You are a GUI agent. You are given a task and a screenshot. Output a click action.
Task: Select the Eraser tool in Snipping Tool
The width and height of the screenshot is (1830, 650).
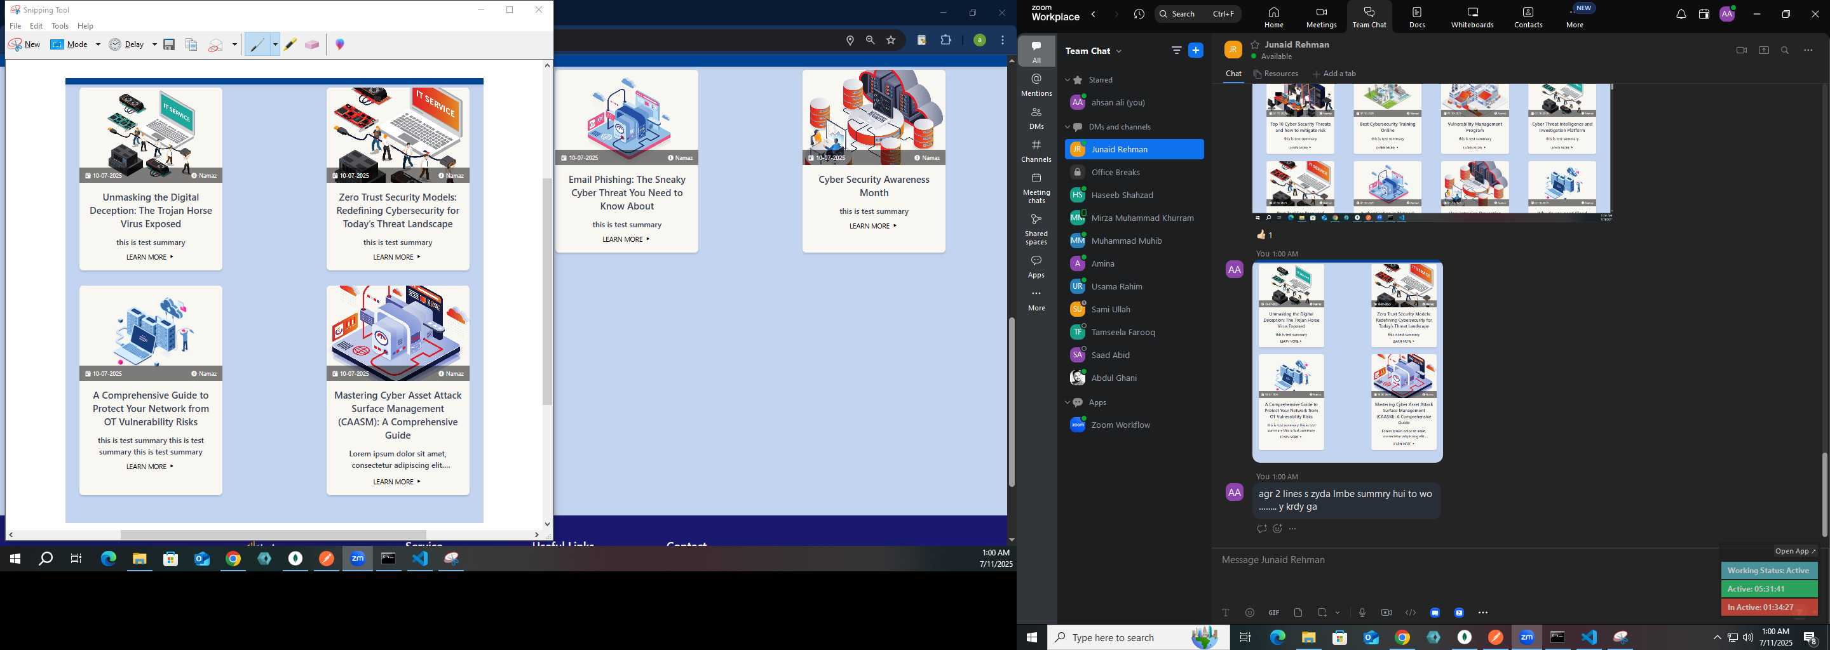(312, 44)
